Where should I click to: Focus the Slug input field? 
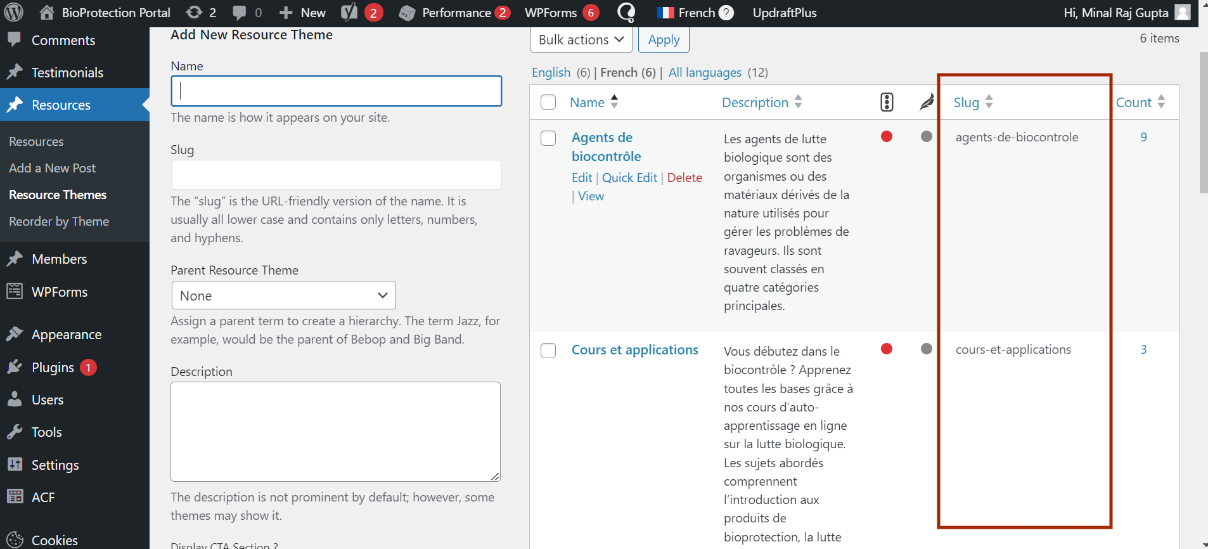click(336, 174)
